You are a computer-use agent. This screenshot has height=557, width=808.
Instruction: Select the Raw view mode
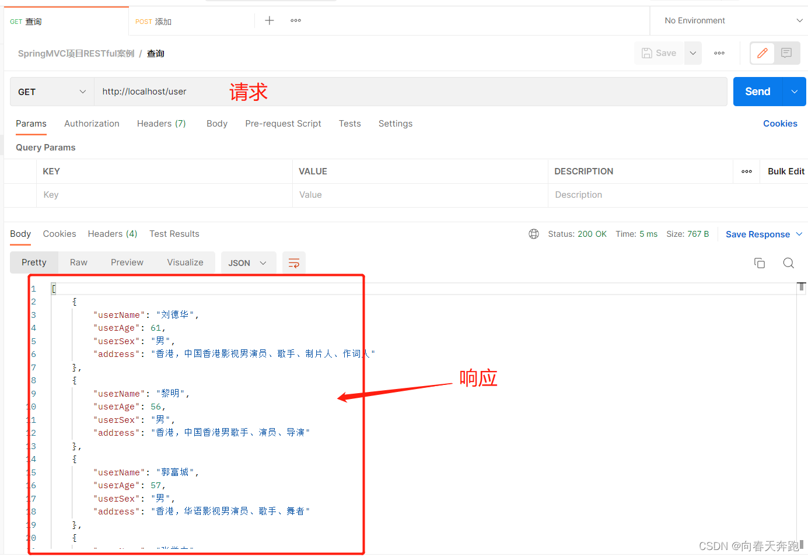tap(79, 262)
